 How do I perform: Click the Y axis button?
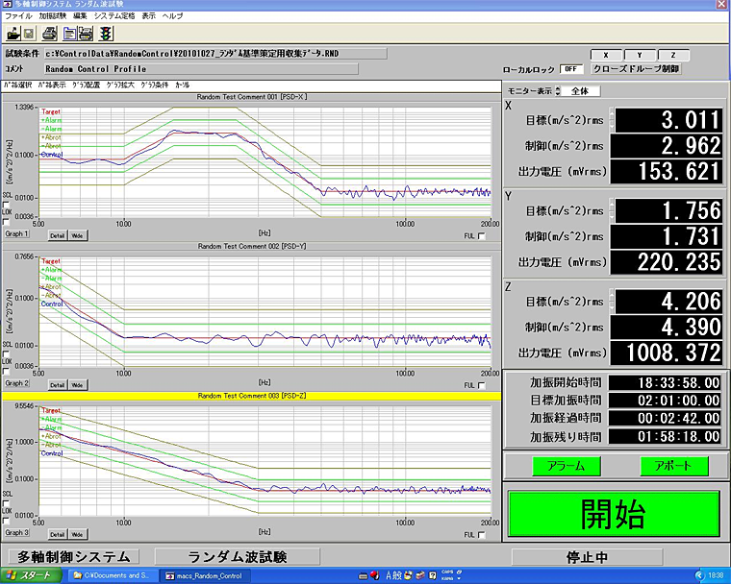pyautogui.click(x=640, y=55)
